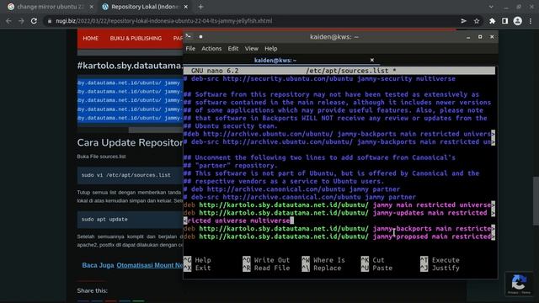
Task: Click nano 'Execute' shortcut label
Action: 446,260
